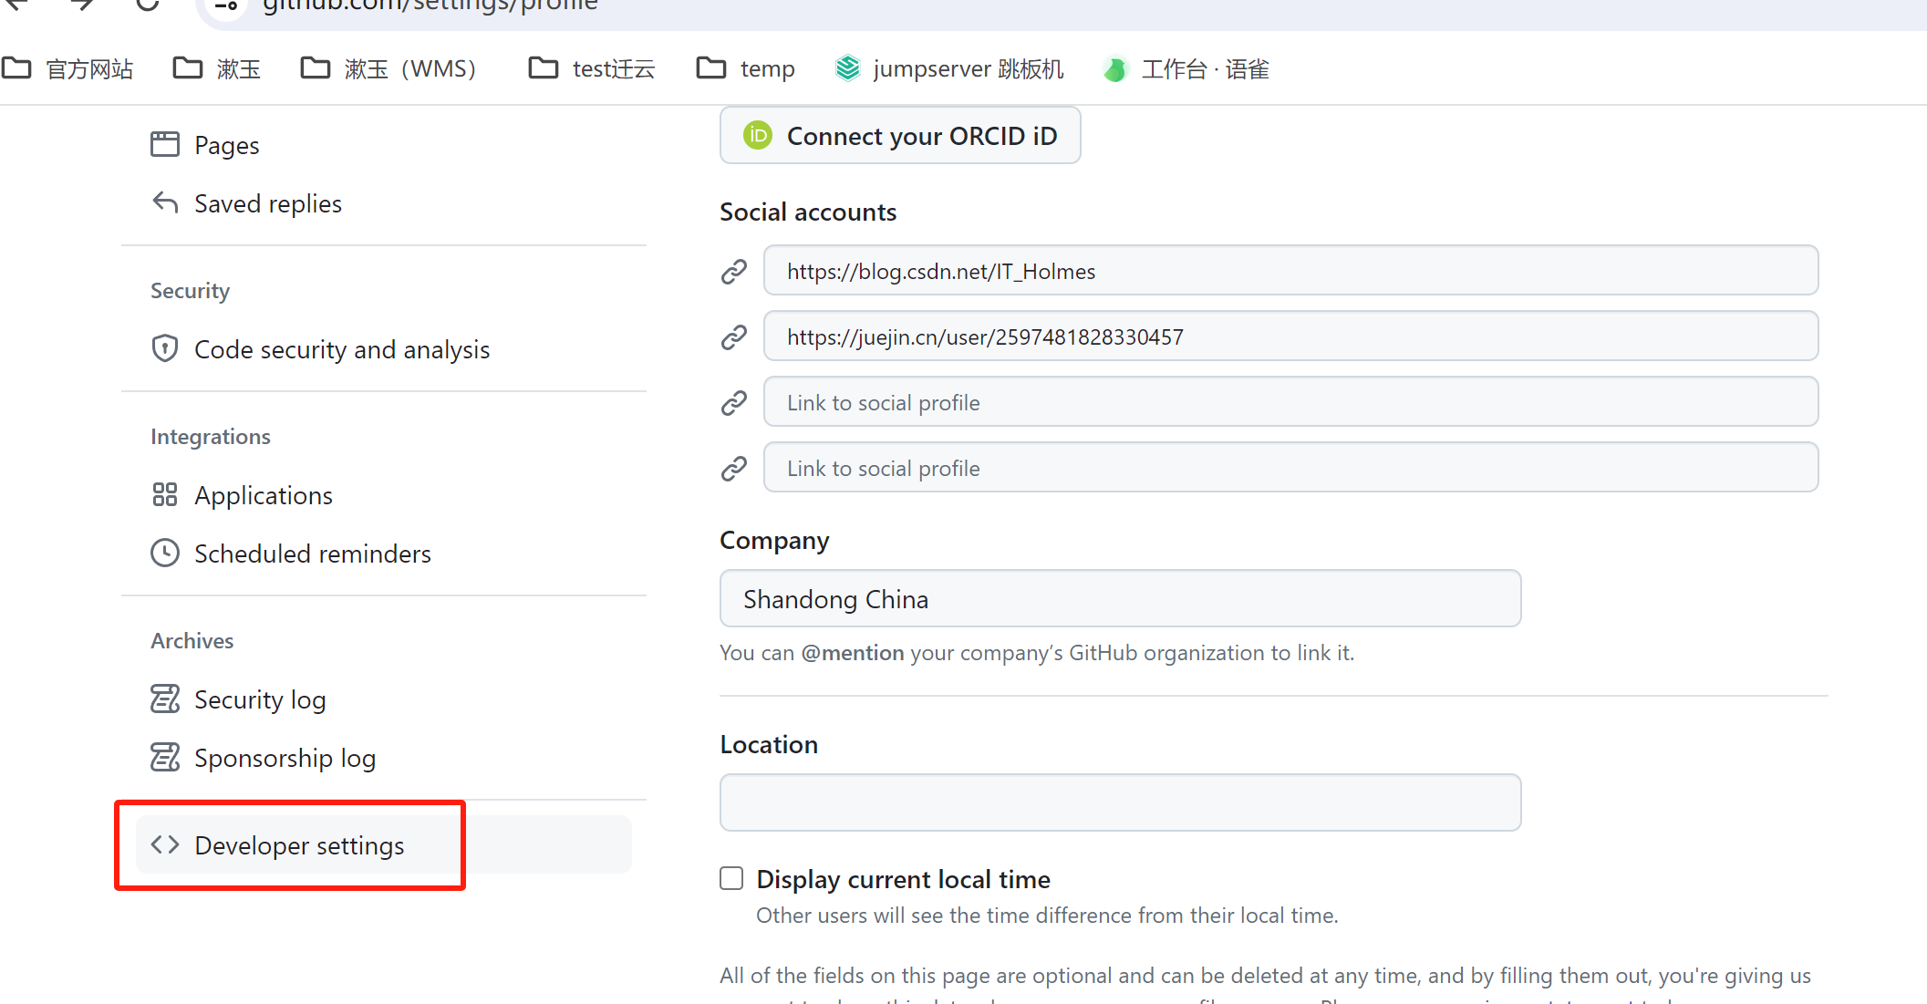This screenshot has width=1927, height=1004.
Task: Click the Applications grid icon
Action: (x=165, y=494)
